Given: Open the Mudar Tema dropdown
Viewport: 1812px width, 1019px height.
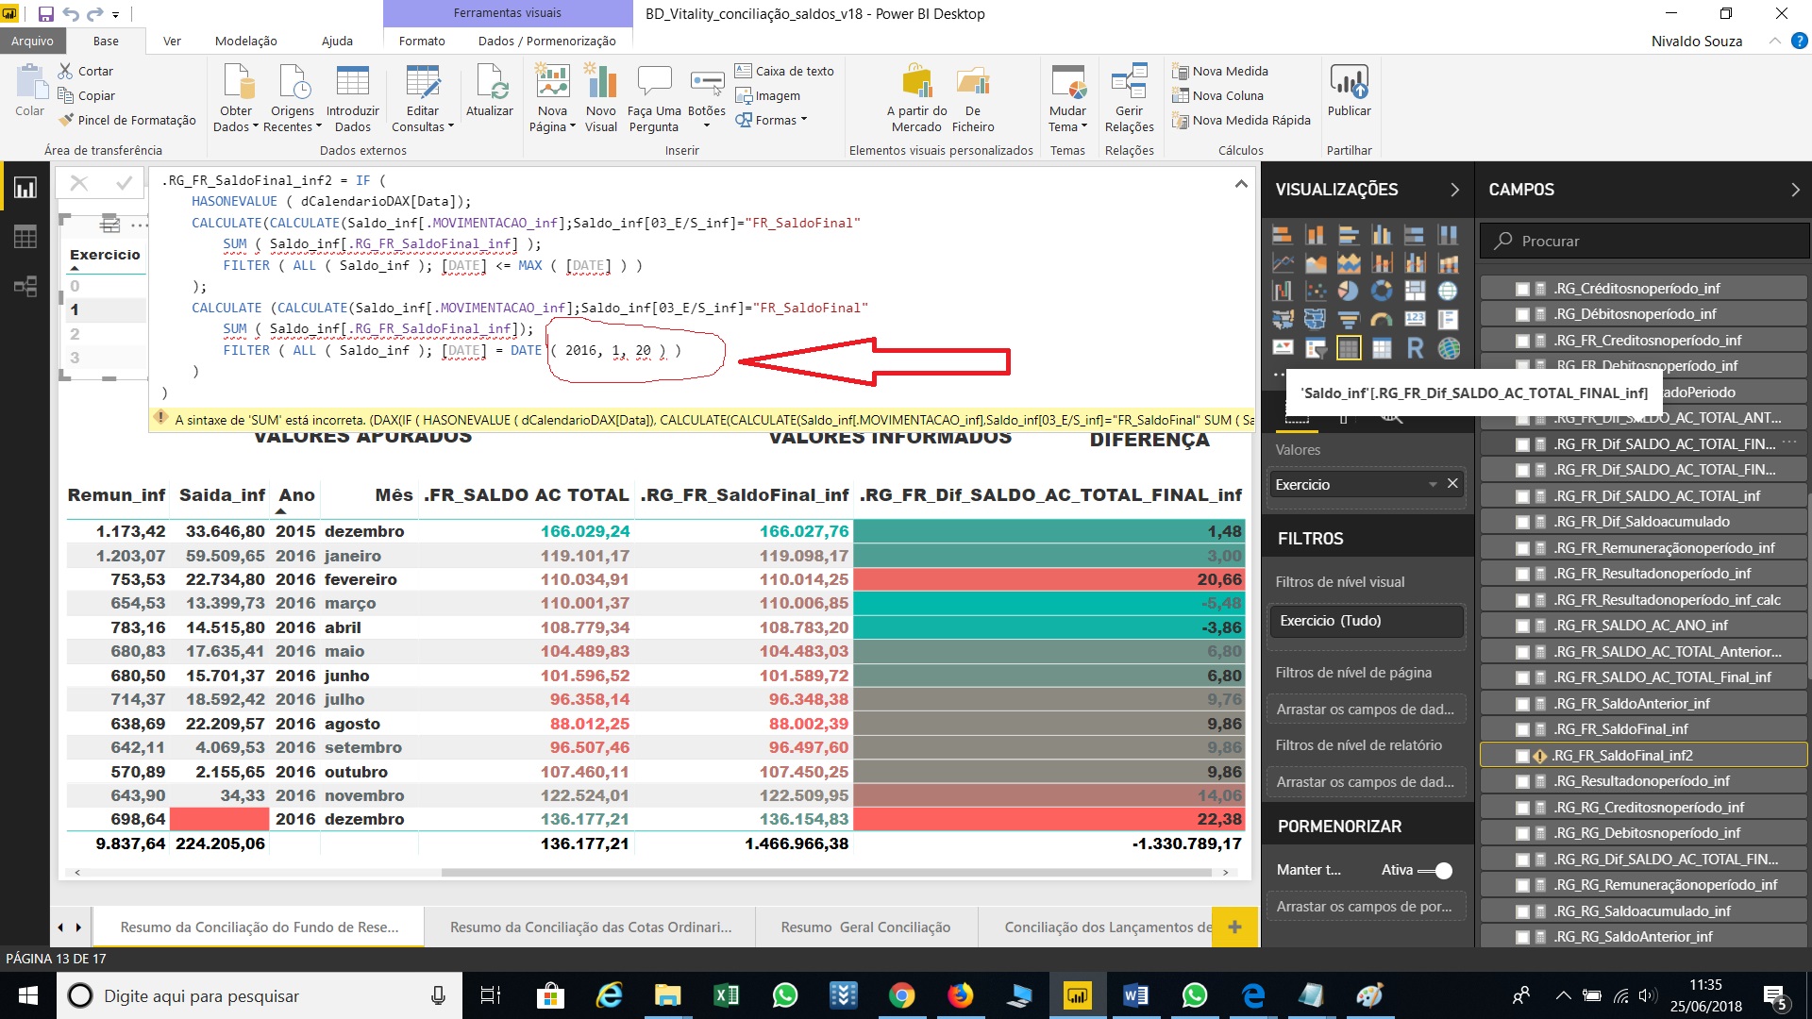Looking at the screenshot, I should coord(1067,98).
